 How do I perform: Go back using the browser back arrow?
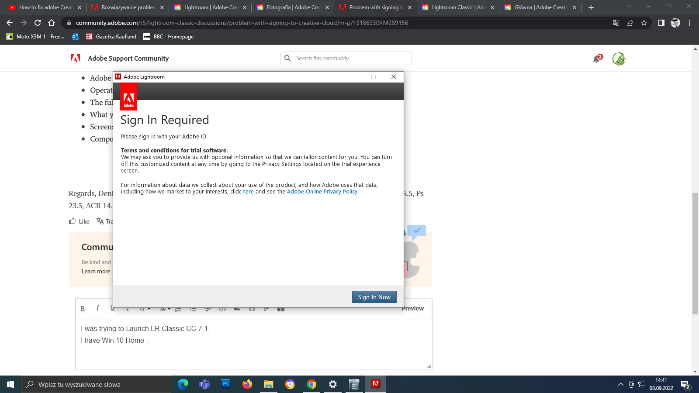pos(10,23)
